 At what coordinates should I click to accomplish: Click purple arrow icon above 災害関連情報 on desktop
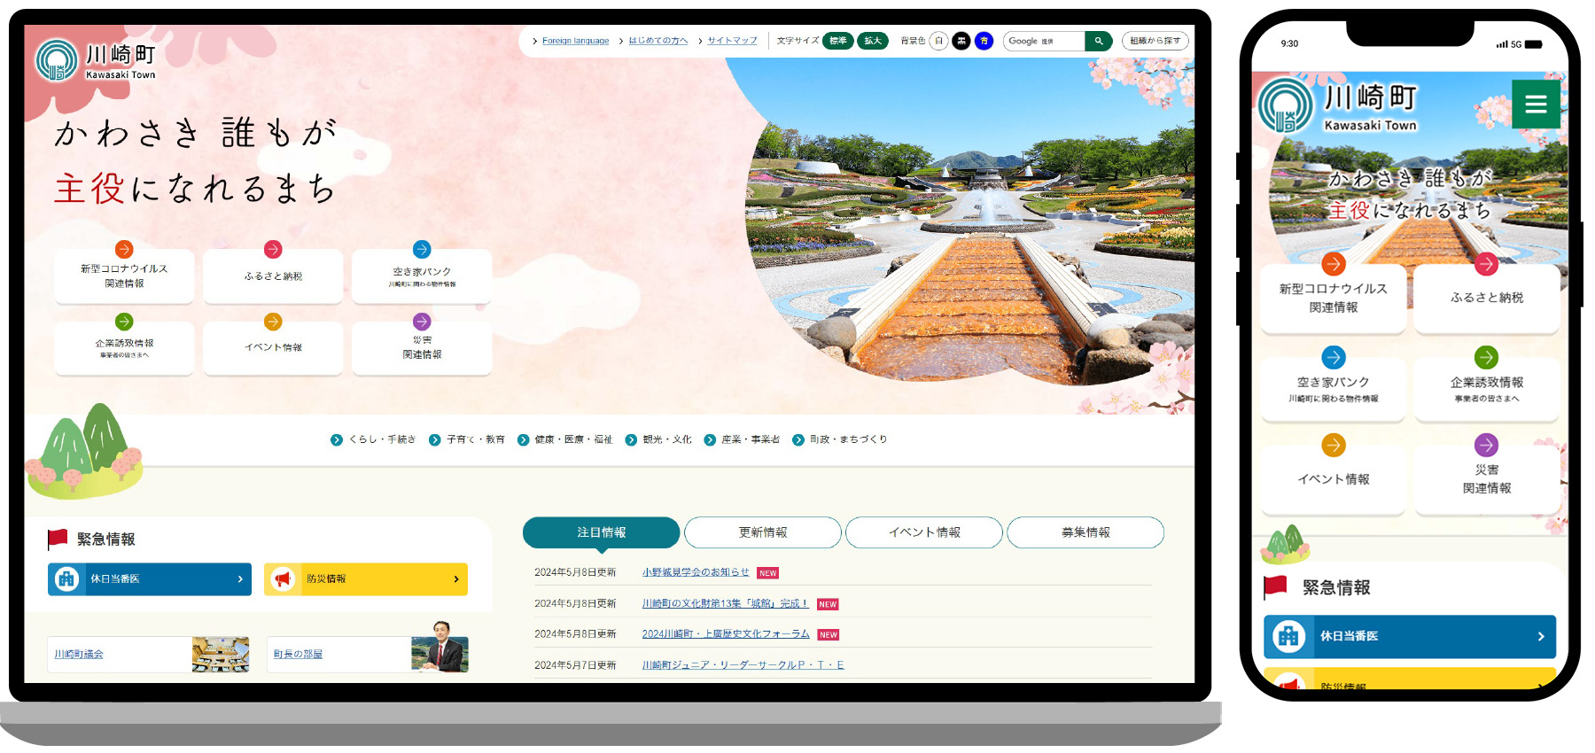point(422,322)
